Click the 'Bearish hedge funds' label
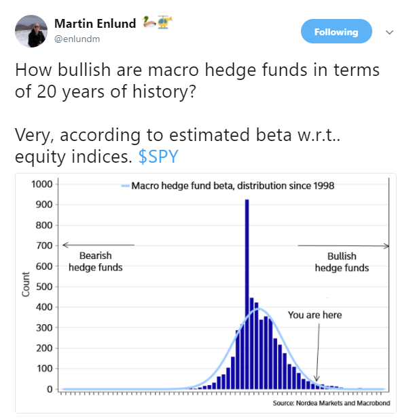The height and width of the screenshot is (419, 413). tap(96, 261)
